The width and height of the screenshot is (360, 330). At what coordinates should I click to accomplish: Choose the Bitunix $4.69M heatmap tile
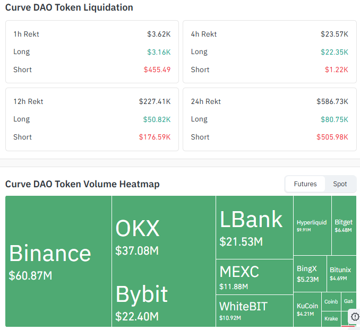tap(341, 274)
